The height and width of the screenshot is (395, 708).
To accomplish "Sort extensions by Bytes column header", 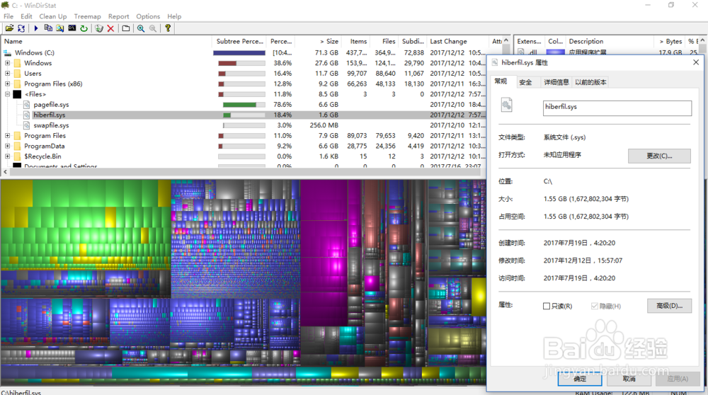I will (x=670, y=41).
